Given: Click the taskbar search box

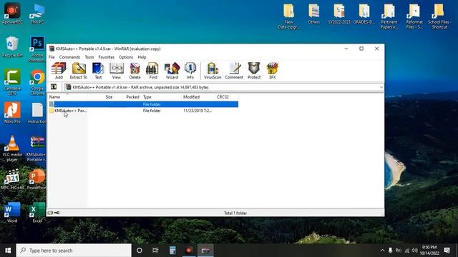Looking at the screenshot, I should click(x=74, y=251).
